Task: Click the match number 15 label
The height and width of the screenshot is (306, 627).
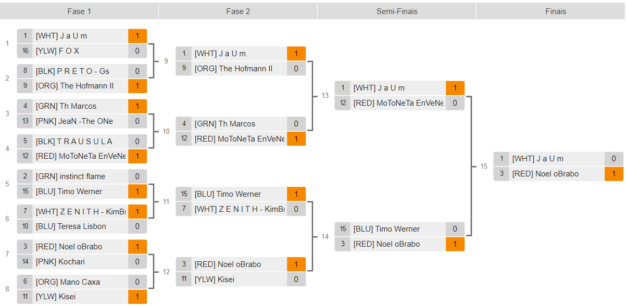Action: [x=484, y=166]
